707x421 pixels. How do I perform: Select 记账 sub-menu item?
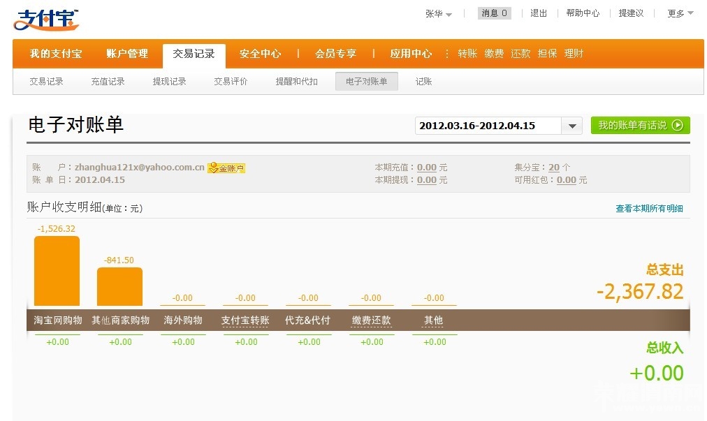423,82
